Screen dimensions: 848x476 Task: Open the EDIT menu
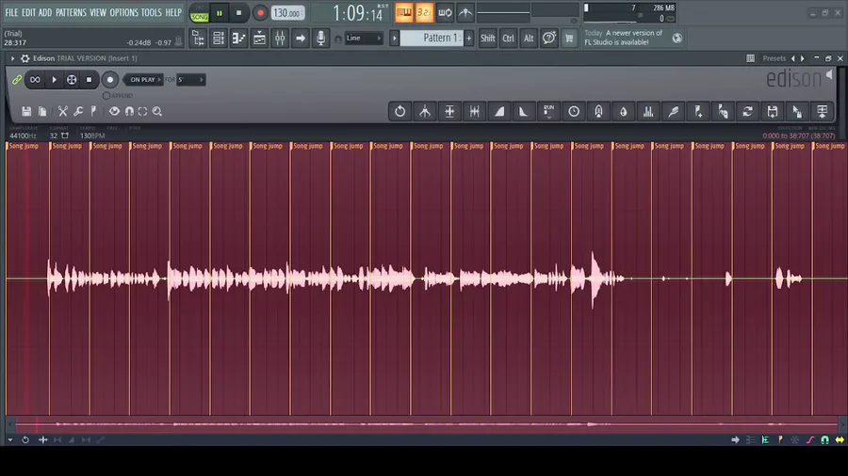pyautogui.click(x=28, y=12)
